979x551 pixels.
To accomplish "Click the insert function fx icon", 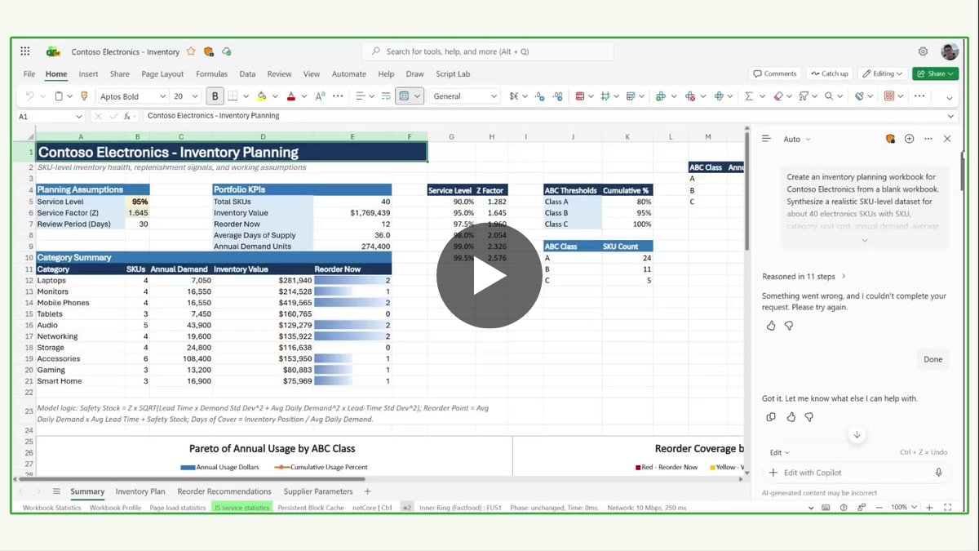I will (x=128, y=116).
